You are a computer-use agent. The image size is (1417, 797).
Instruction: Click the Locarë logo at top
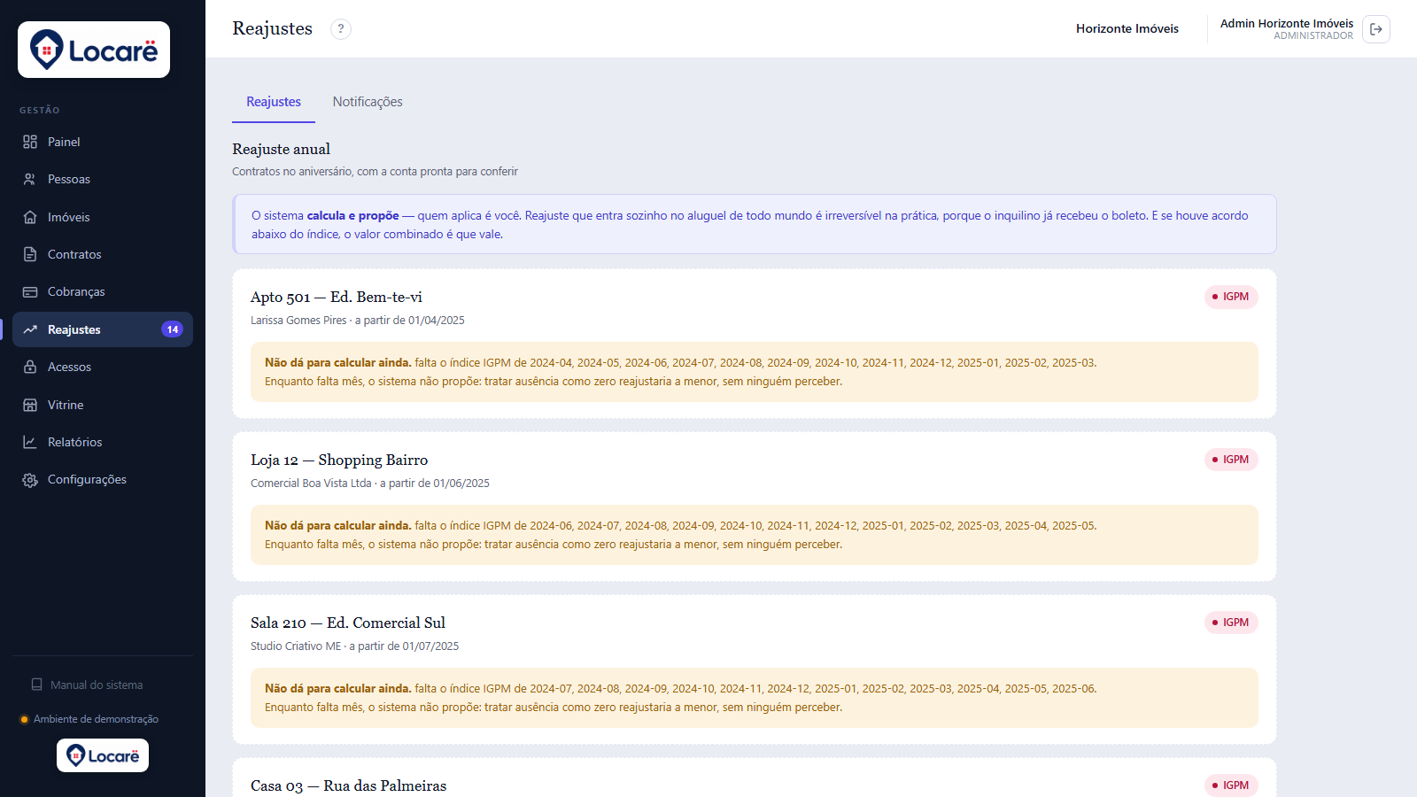pyautogui.click(x=94, y=50)
